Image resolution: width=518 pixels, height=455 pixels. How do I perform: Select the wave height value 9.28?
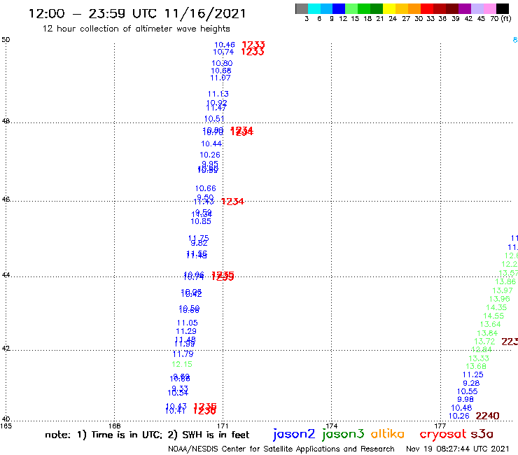(471, 383)
